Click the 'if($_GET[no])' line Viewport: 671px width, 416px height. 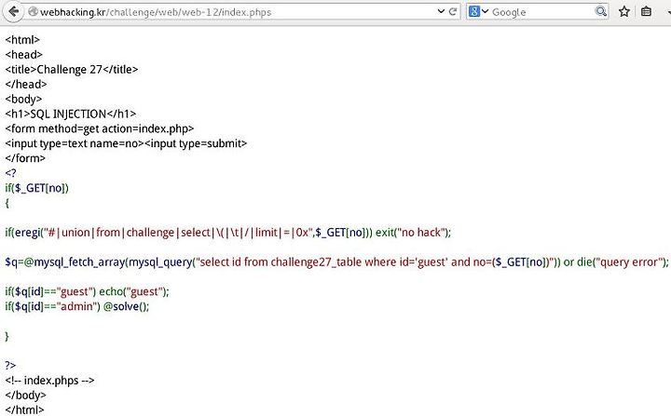click(36, 188)
